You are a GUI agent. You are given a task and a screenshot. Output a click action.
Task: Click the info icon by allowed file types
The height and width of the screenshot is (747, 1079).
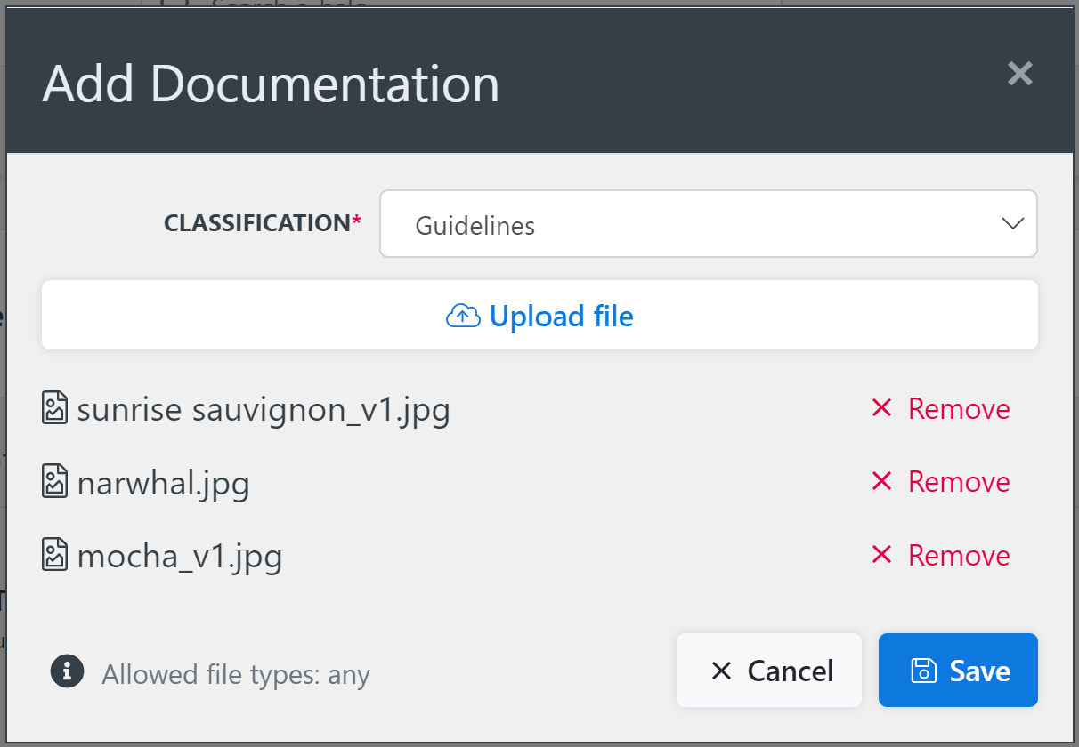67,671
